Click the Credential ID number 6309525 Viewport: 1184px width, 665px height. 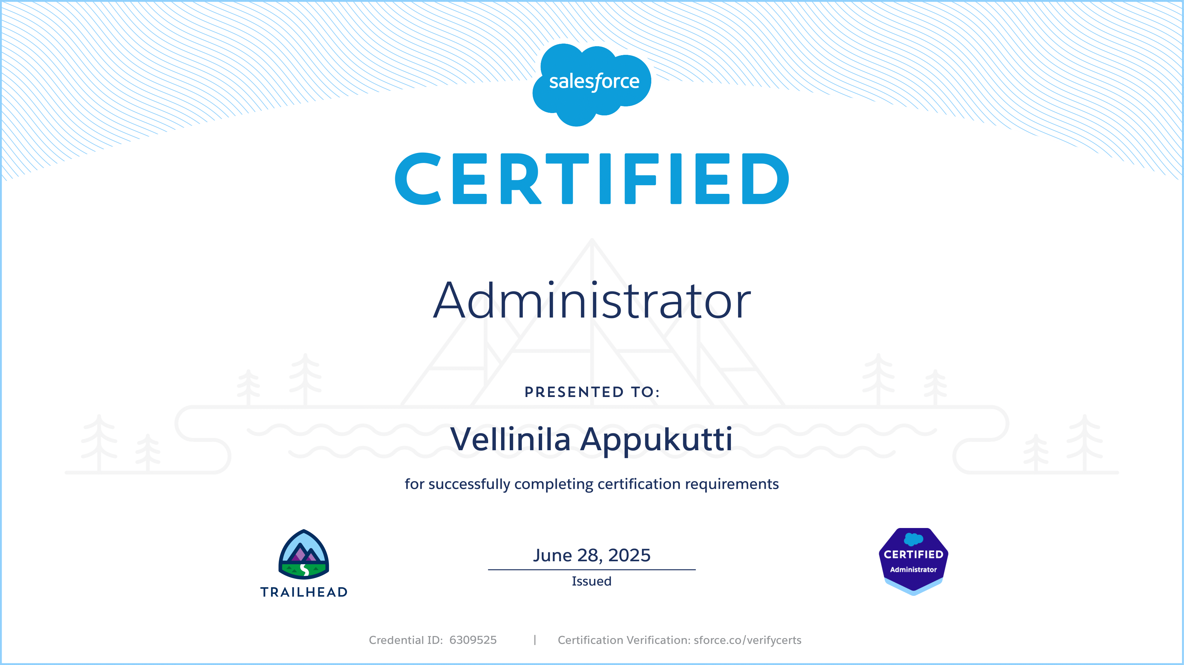coord(473,640)
